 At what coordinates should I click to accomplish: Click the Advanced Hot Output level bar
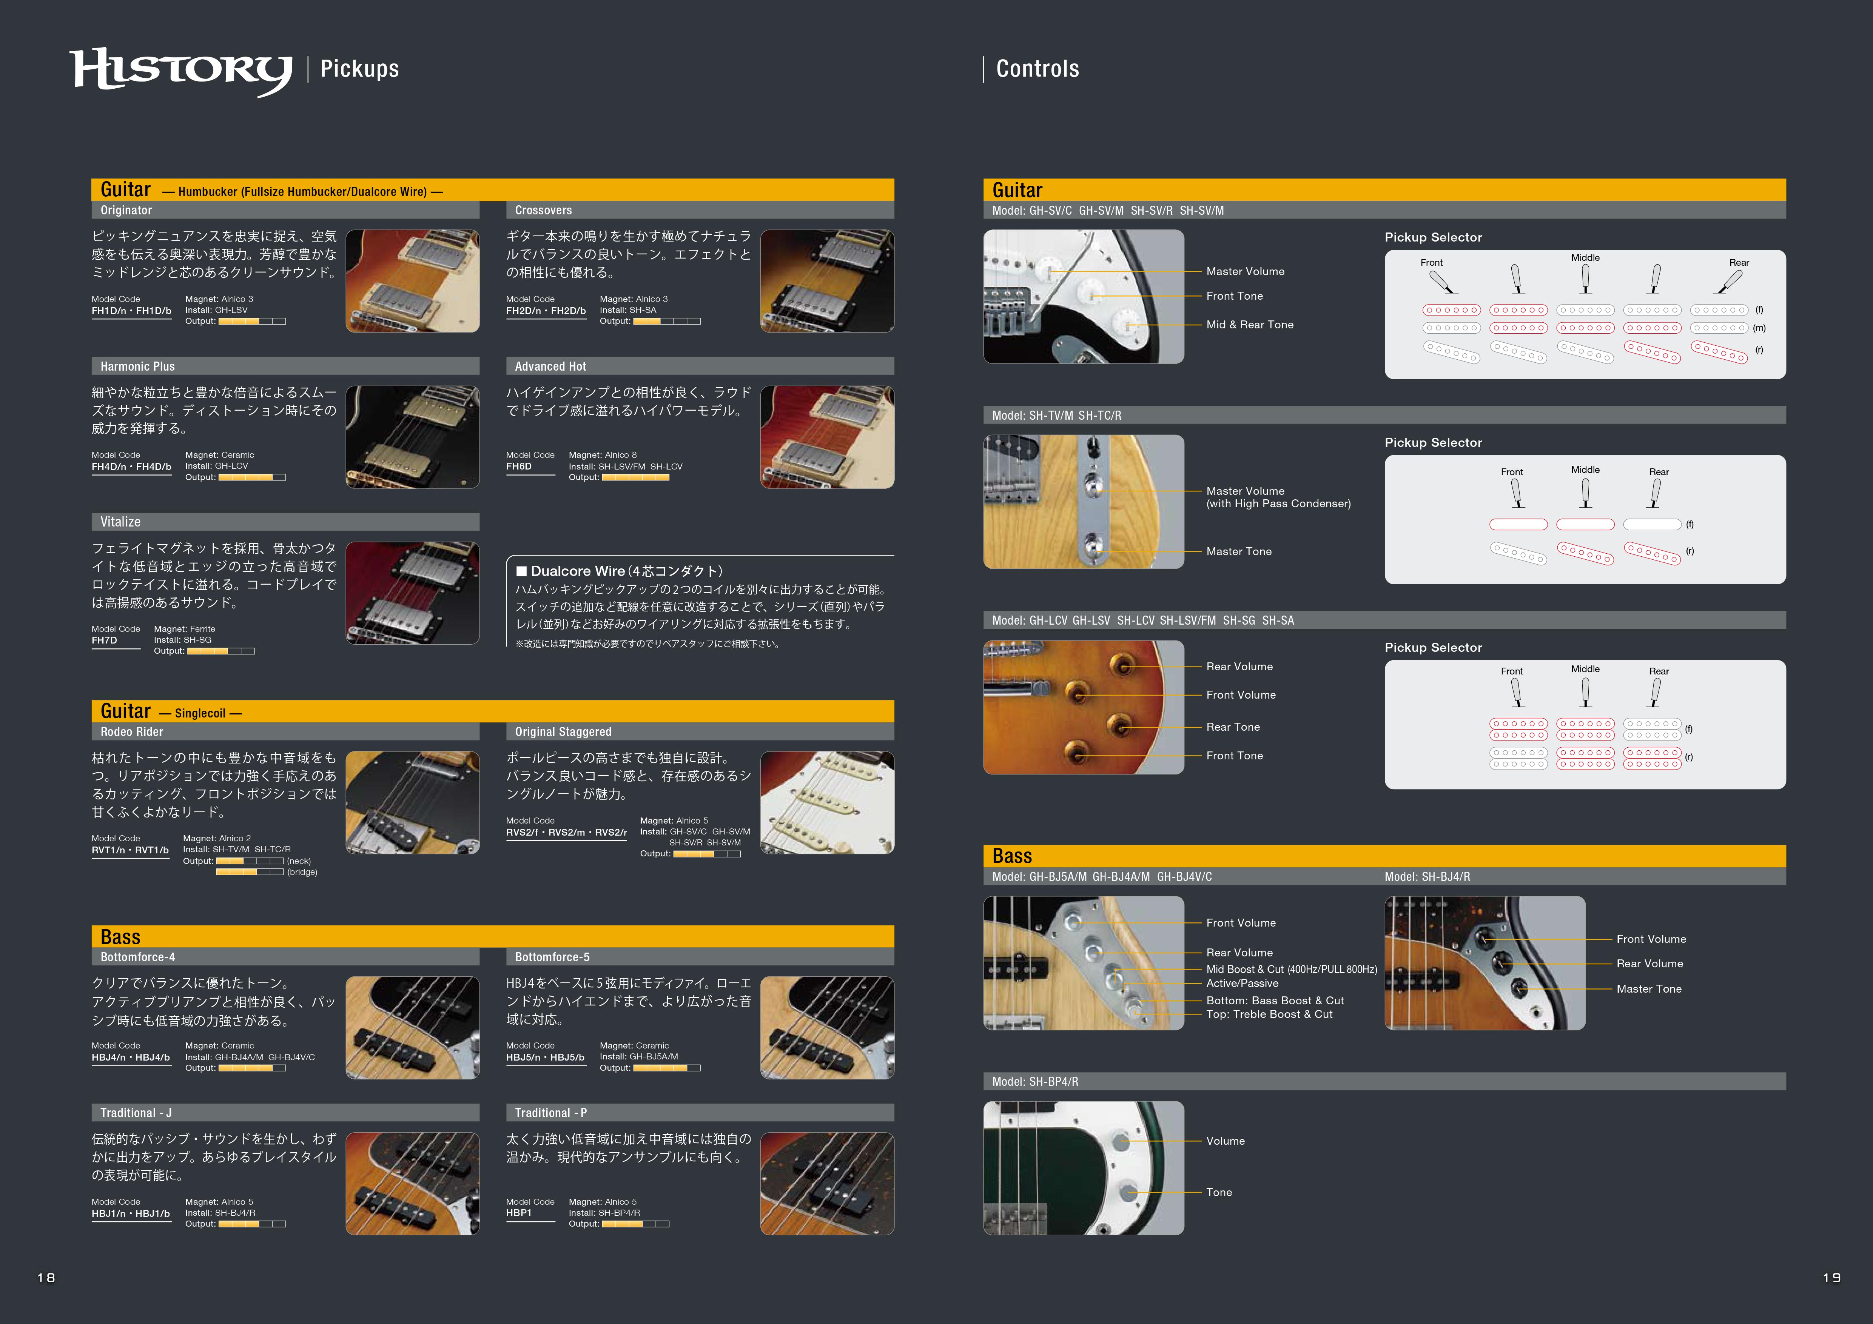pyautogui.click(x=635, y=478)
